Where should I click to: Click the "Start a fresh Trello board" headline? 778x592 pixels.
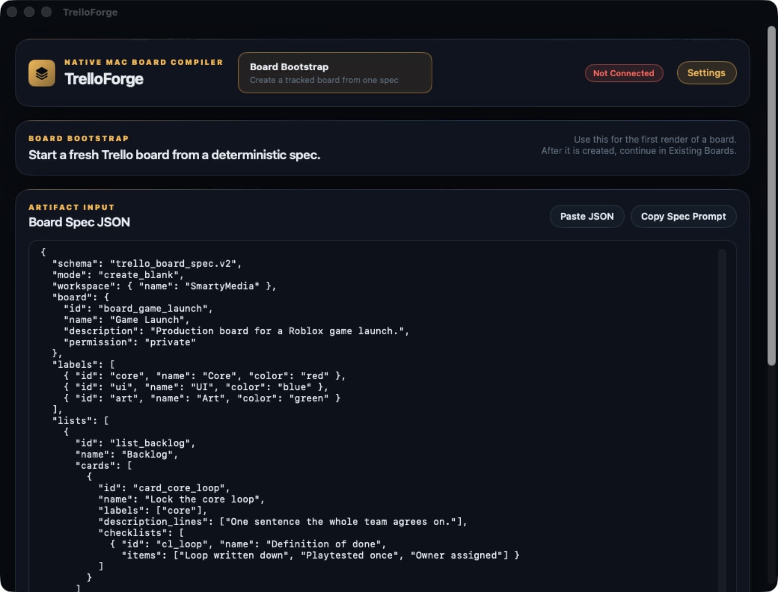click(x=174, y=155)
